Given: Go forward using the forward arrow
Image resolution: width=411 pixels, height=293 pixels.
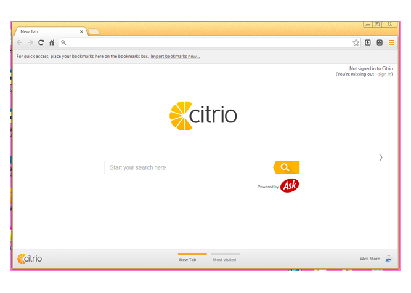Looking at the screenshot, I should [30, 42].
